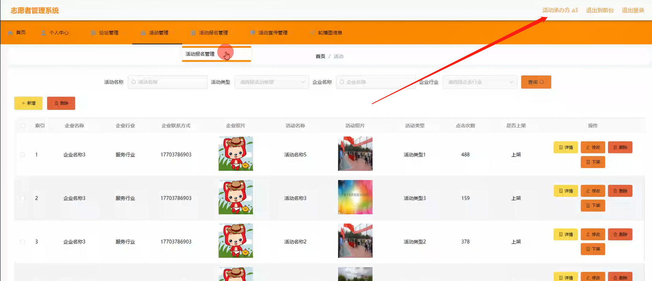Click the 查询 search button

tap(536, 82)
